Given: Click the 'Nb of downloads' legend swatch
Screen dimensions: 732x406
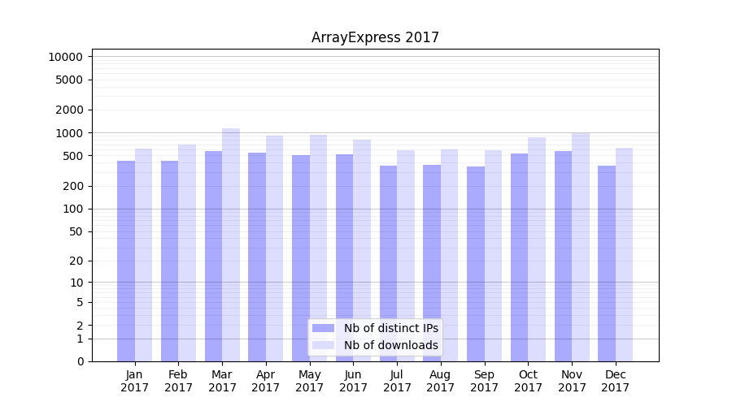Looking at the screenshot, I should 324,345.
